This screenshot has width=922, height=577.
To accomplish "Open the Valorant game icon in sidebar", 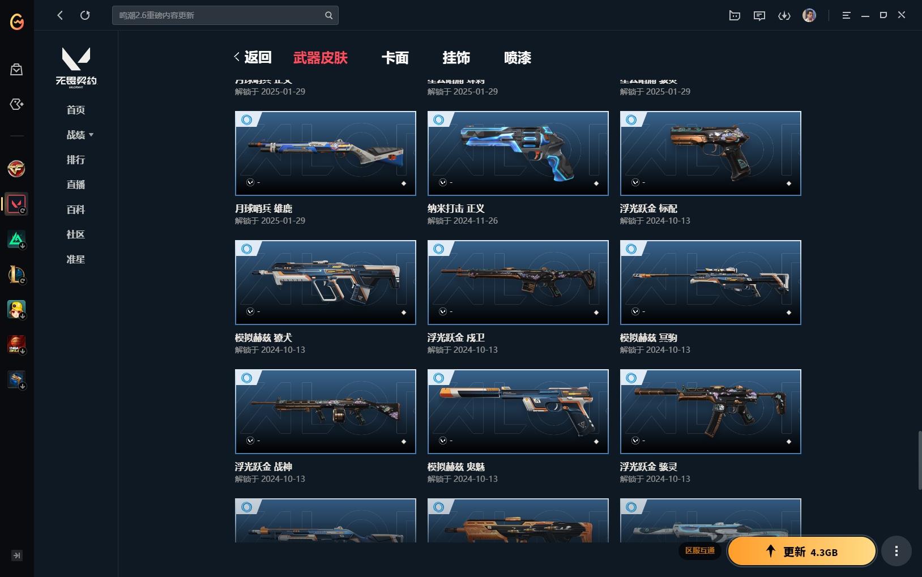I will (16, 204).
